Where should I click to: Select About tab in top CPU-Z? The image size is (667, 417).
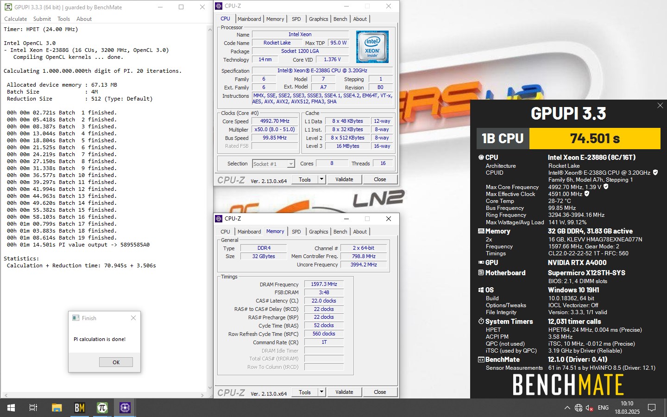pos(360,19)
